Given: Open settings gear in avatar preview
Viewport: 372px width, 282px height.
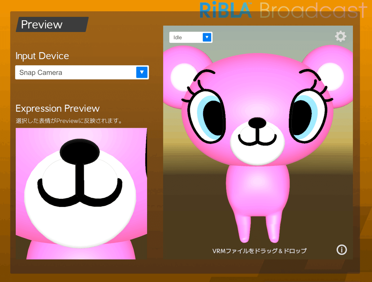Looking at the screenshot, I should [341, 37].
